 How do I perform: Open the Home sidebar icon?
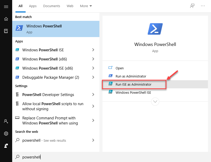coord(6,19)
